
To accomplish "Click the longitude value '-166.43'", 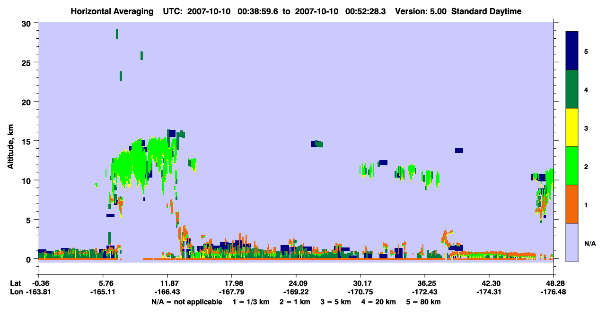I will pyautogui.click(x=167, y=292).
